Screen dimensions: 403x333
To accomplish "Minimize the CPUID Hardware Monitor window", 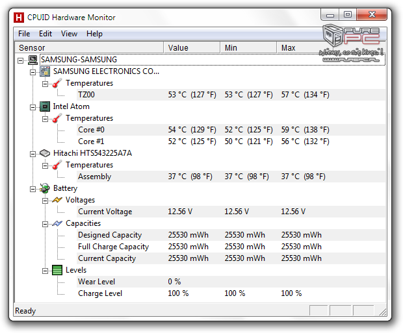I will point(330,15).
